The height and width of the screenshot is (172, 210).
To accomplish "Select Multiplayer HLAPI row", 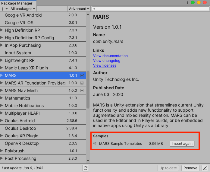I will 43,113.
